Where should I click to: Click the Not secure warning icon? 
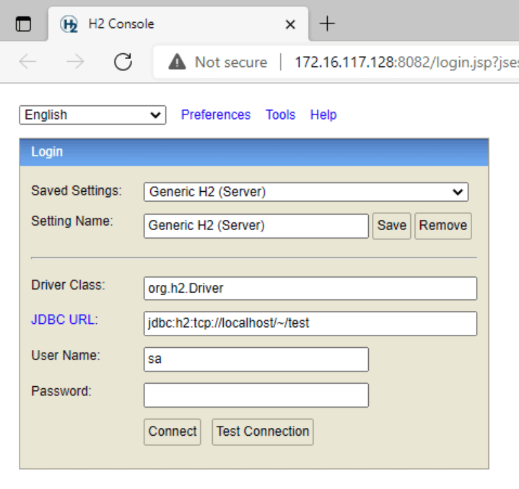(x=177, y=62)
